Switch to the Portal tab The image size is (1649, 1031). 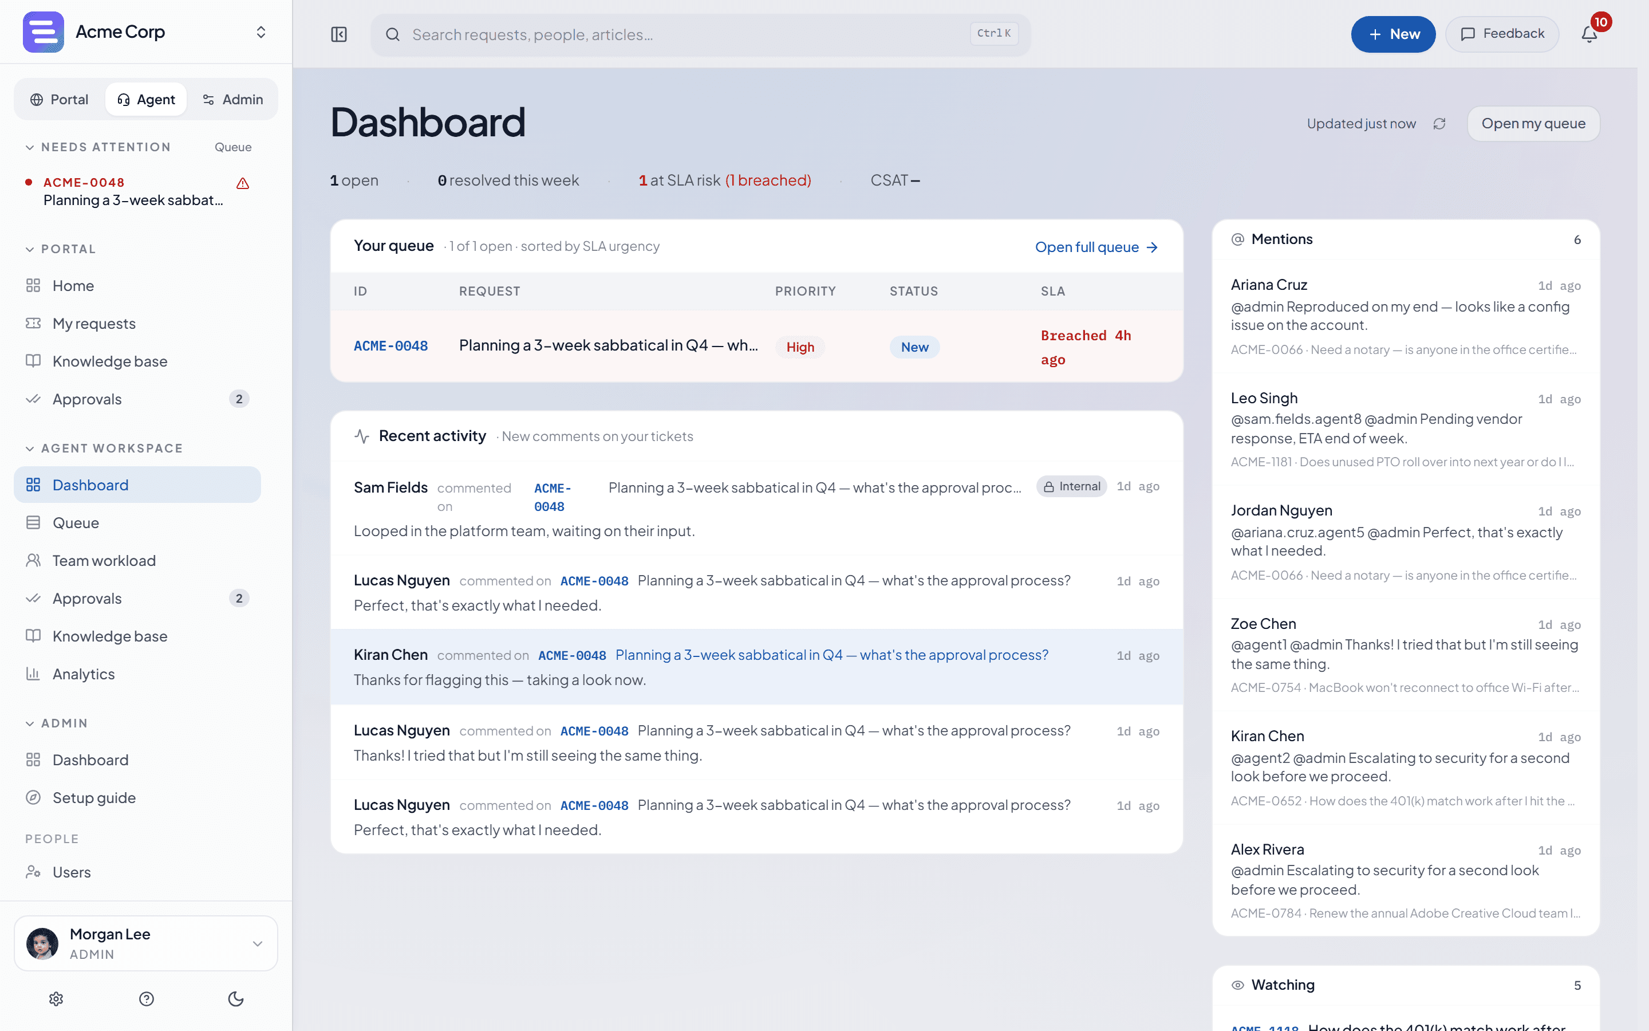(x=60, y=100)
